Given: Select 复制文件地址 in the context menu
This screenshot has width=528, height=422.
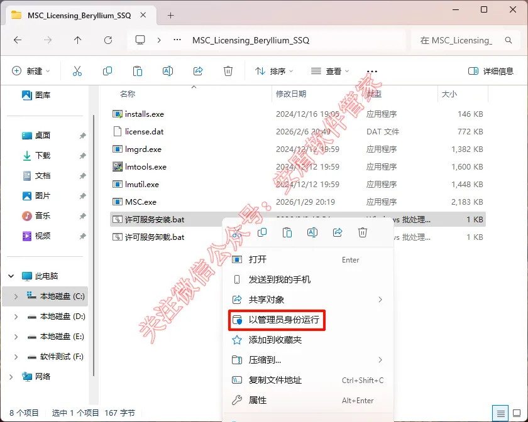Looking at the screenshot, I should (x=308, y=381).
